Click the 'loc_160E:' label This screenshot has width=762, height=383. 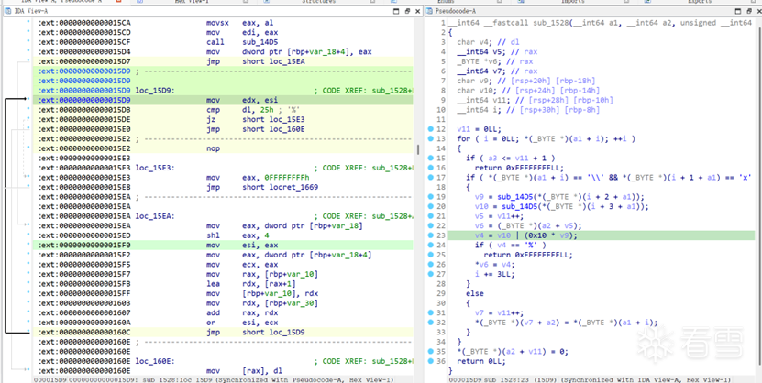tap(155, 361)
